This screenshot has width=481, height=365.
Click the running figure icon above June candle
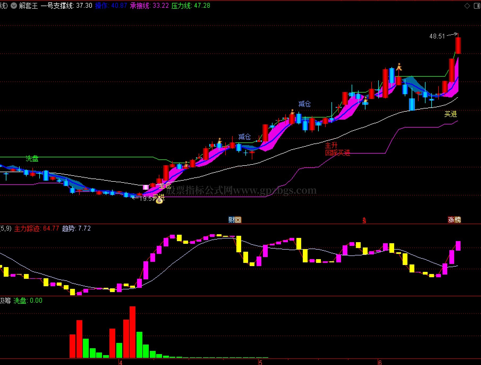[399, 67]
